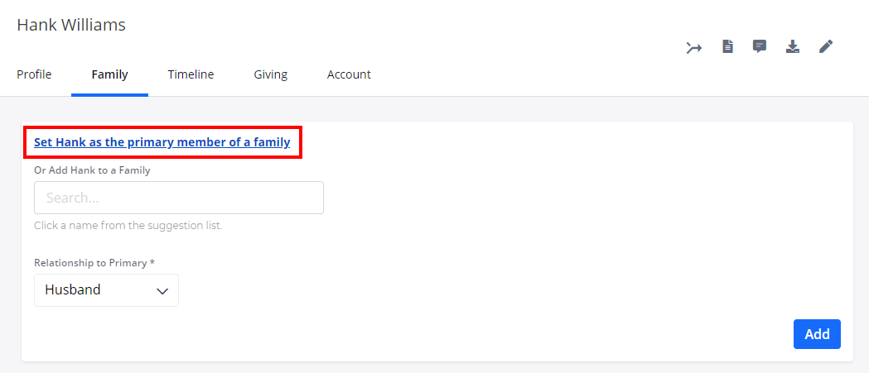The width and height of the screenshot is (869, 373).
Task: View the Account tab
Action: [x=349, y=74]
